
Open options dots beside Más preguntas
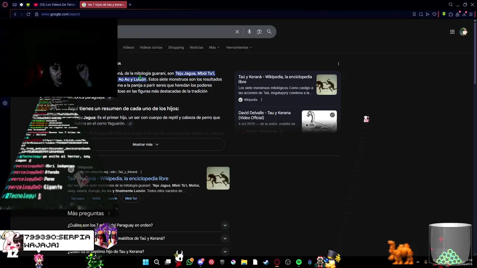click(x=109, y=214)
